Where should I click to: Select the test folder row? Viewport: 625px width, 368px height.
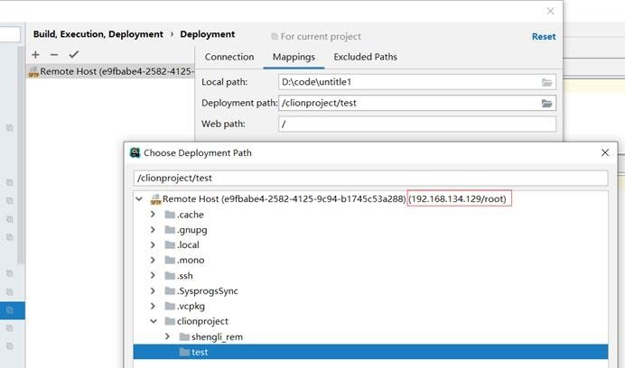tap(370, 352)
